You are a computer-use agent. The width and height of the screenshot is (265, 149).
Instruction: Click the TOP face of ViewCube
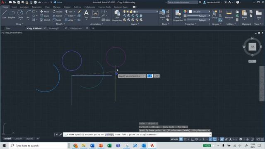252,47
